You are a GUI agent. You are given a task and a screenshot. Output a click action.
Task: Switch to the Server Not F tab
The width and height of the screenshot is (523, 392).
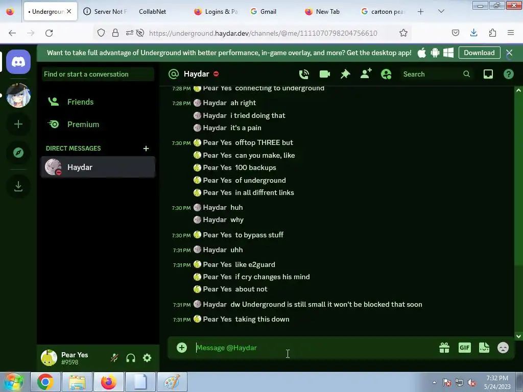pyautogui.click(x=106, y=12)
